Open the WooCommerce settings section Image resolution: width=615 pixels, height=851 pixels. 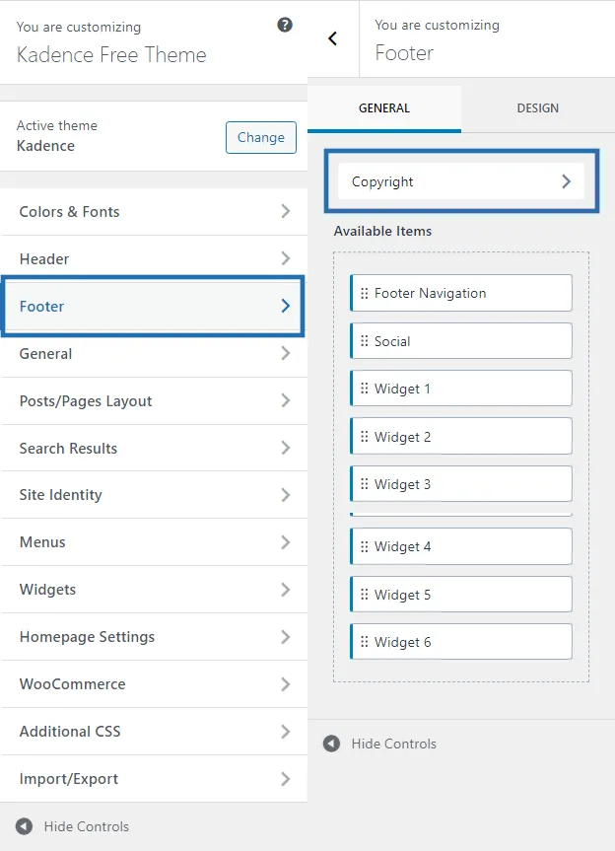point(153,684)
